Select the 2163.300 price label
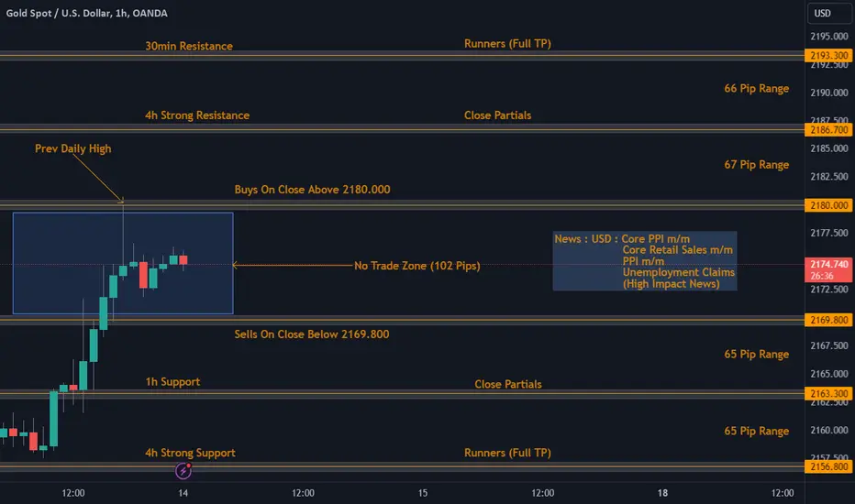This screenshot has width=855, height=504. (828, 393)
